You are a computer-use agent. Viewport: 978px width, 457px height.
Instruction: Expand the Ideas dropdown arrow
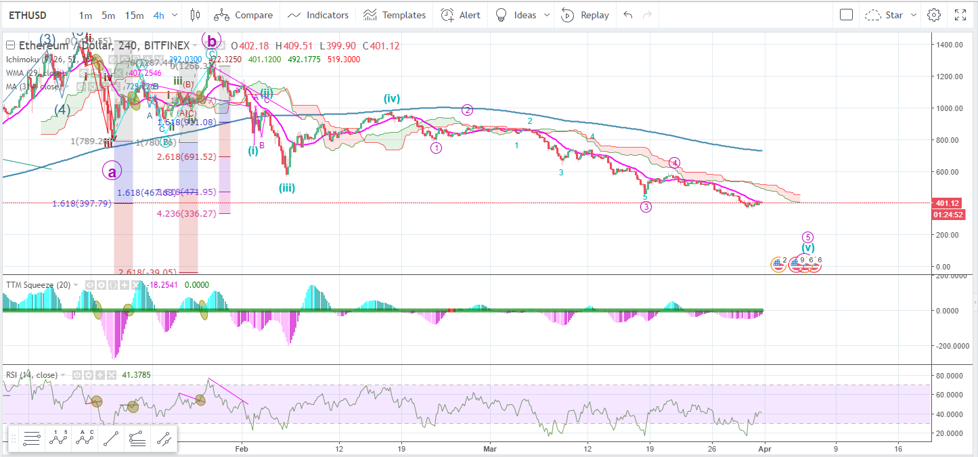click(x=547, y=15)
